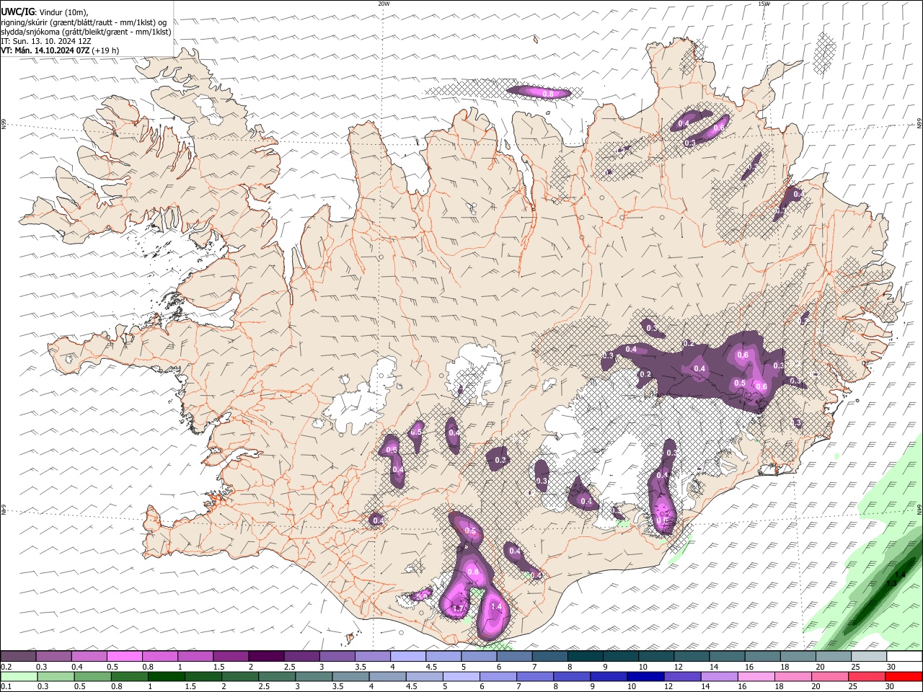Select the snow legend swatch labeled 0.3

54,657
